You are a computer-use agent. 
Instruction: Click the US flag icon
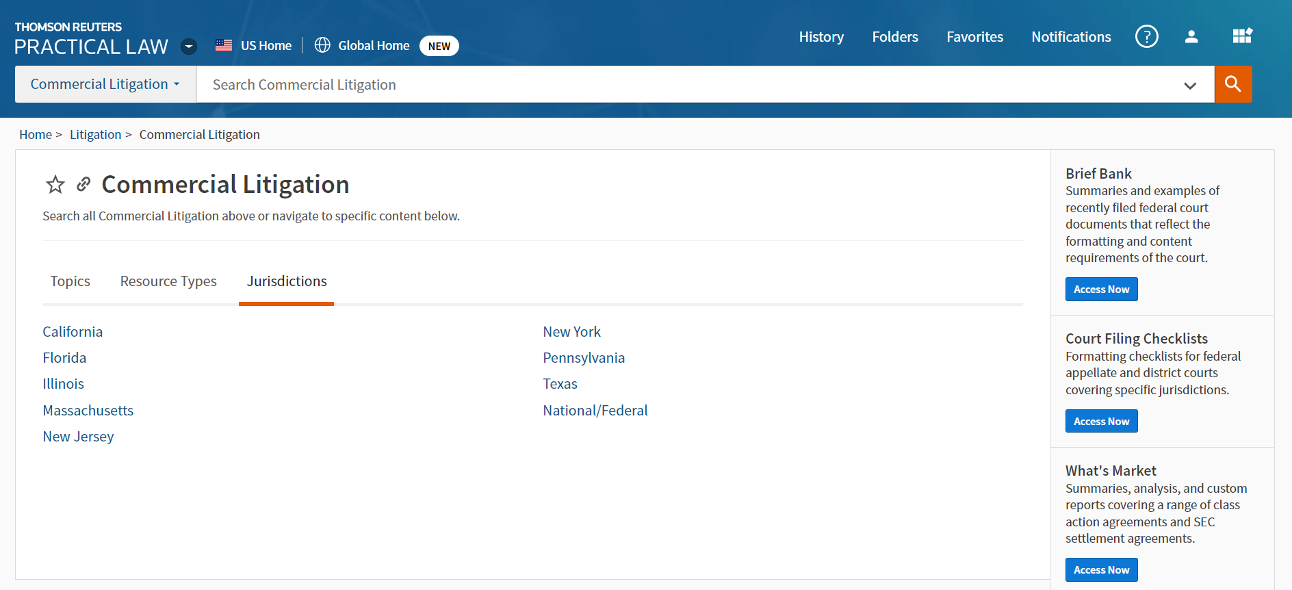224,46
